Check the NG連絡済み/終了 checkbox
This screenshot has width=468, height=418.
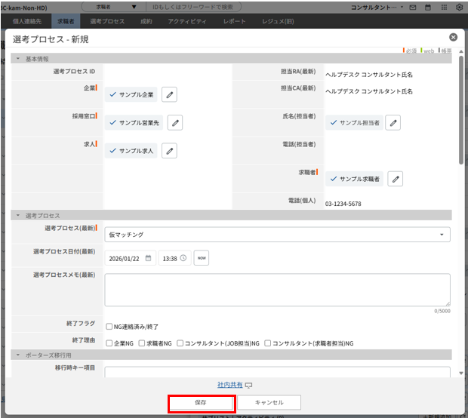click(109, 326)
